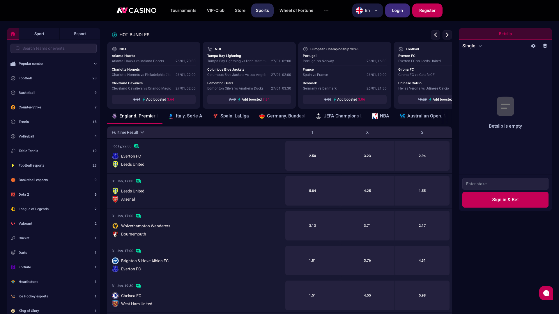Image resolution: width=559 pixels, height=314 pixels.
Task: Clear betslip with trash icon
Action: [545, 46]
